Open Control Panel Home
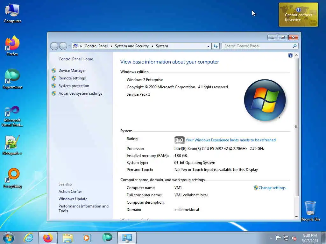The height and width of the screenshot is (244, 326). (76, 59)
